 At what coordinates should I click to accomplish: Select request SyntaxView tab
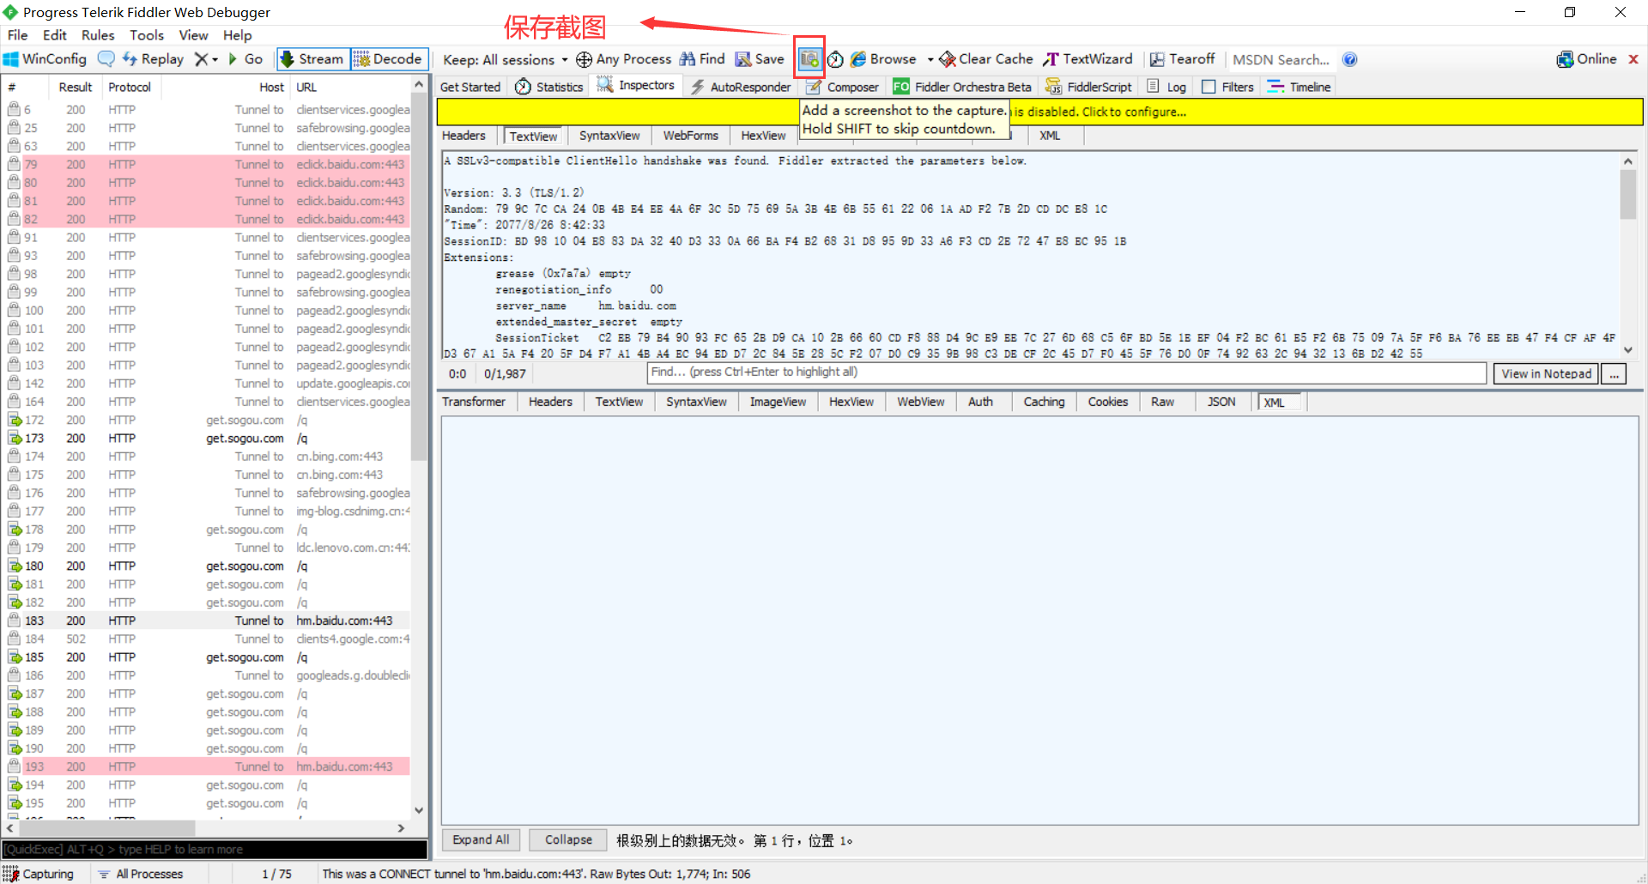(x=609, y=136)
